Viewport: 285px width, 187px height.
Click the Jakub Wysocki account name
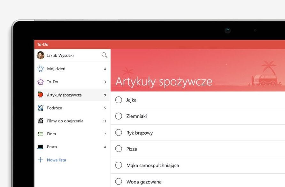coord(60,55)
